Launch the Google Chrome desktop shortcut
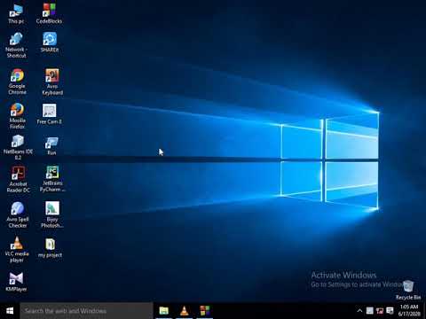426x319 pixels. click(17, 82)
